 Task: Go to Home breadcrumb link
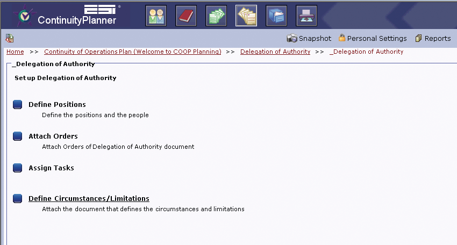[x=15, y=52]
